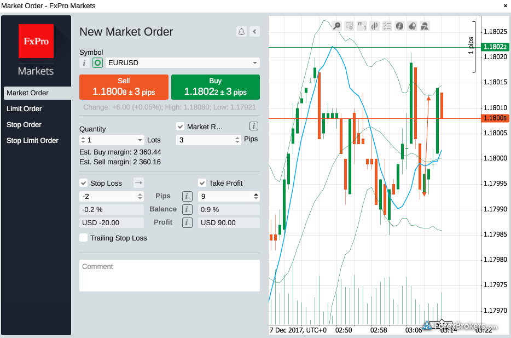Disable the Stop Loss checkbox
Screen dimensions: 511x338
pyautogui.click(x=83, y=183)
